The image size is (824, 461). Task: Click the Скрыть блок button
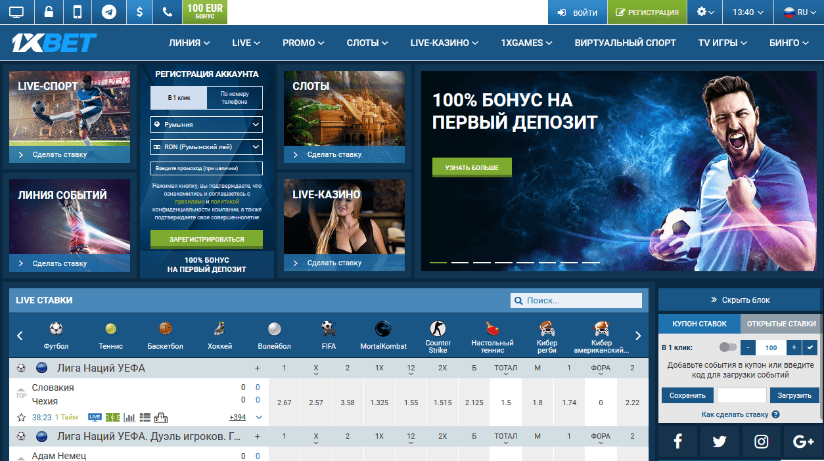[741, 299]
